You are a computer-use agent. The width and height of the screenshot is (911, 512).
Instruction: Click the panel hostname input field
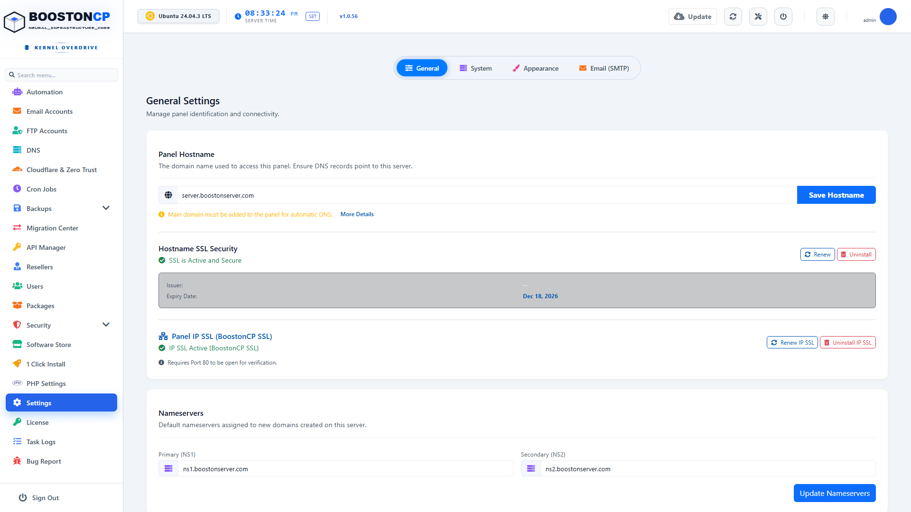(x=487, y=195)
